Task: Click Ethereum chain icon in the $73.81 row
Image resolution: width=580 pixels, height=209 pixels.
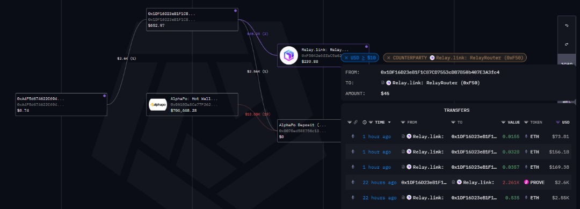Action: point(352,136)
